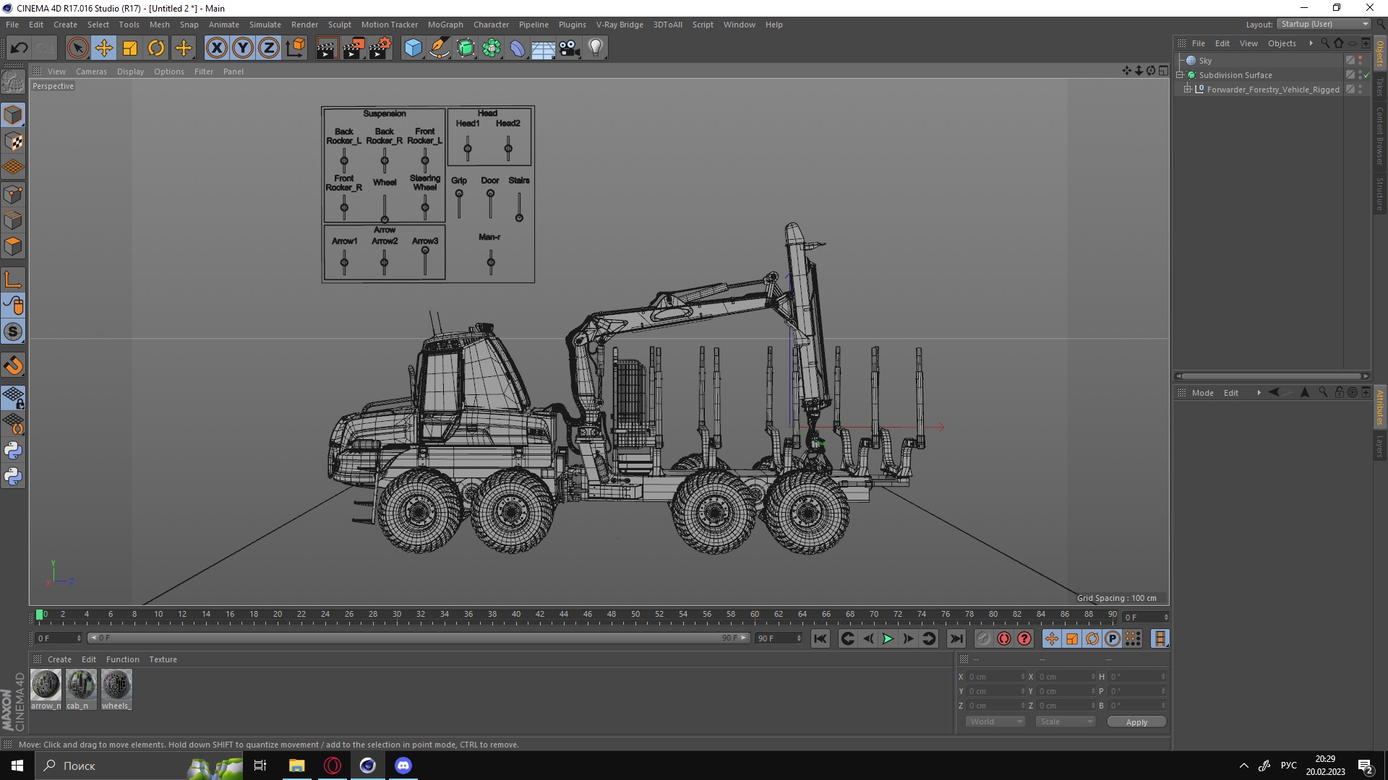Select the arrow_n material thumbnail
This screenshot has width=1388, height=780.
pos(46,689)
